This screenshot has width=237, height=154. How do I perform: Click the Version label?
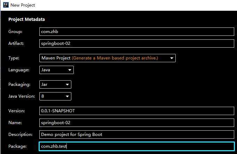coord(16,111)
